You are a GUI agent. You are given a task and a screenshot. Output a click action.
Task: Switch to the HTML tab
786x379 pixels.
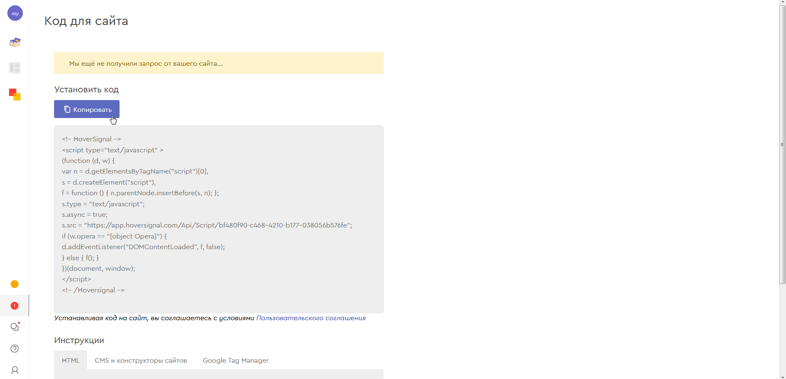pyautogui.click(x=71, y=360)
